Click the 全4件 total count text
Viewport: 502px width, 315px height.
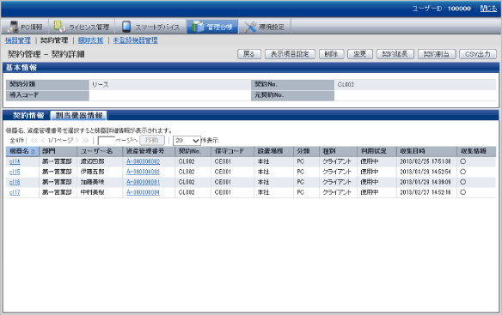[16, 141]
